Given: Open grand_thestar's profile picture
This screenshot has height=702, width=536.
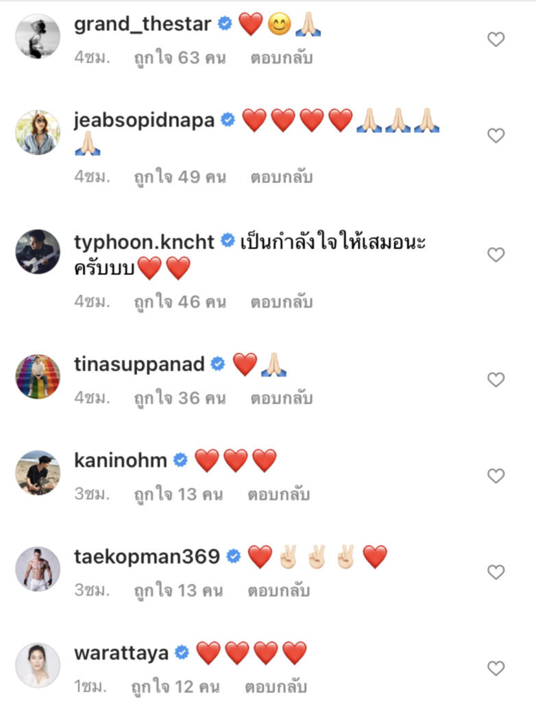Looking at the screenshot, I should pos(38,36).
